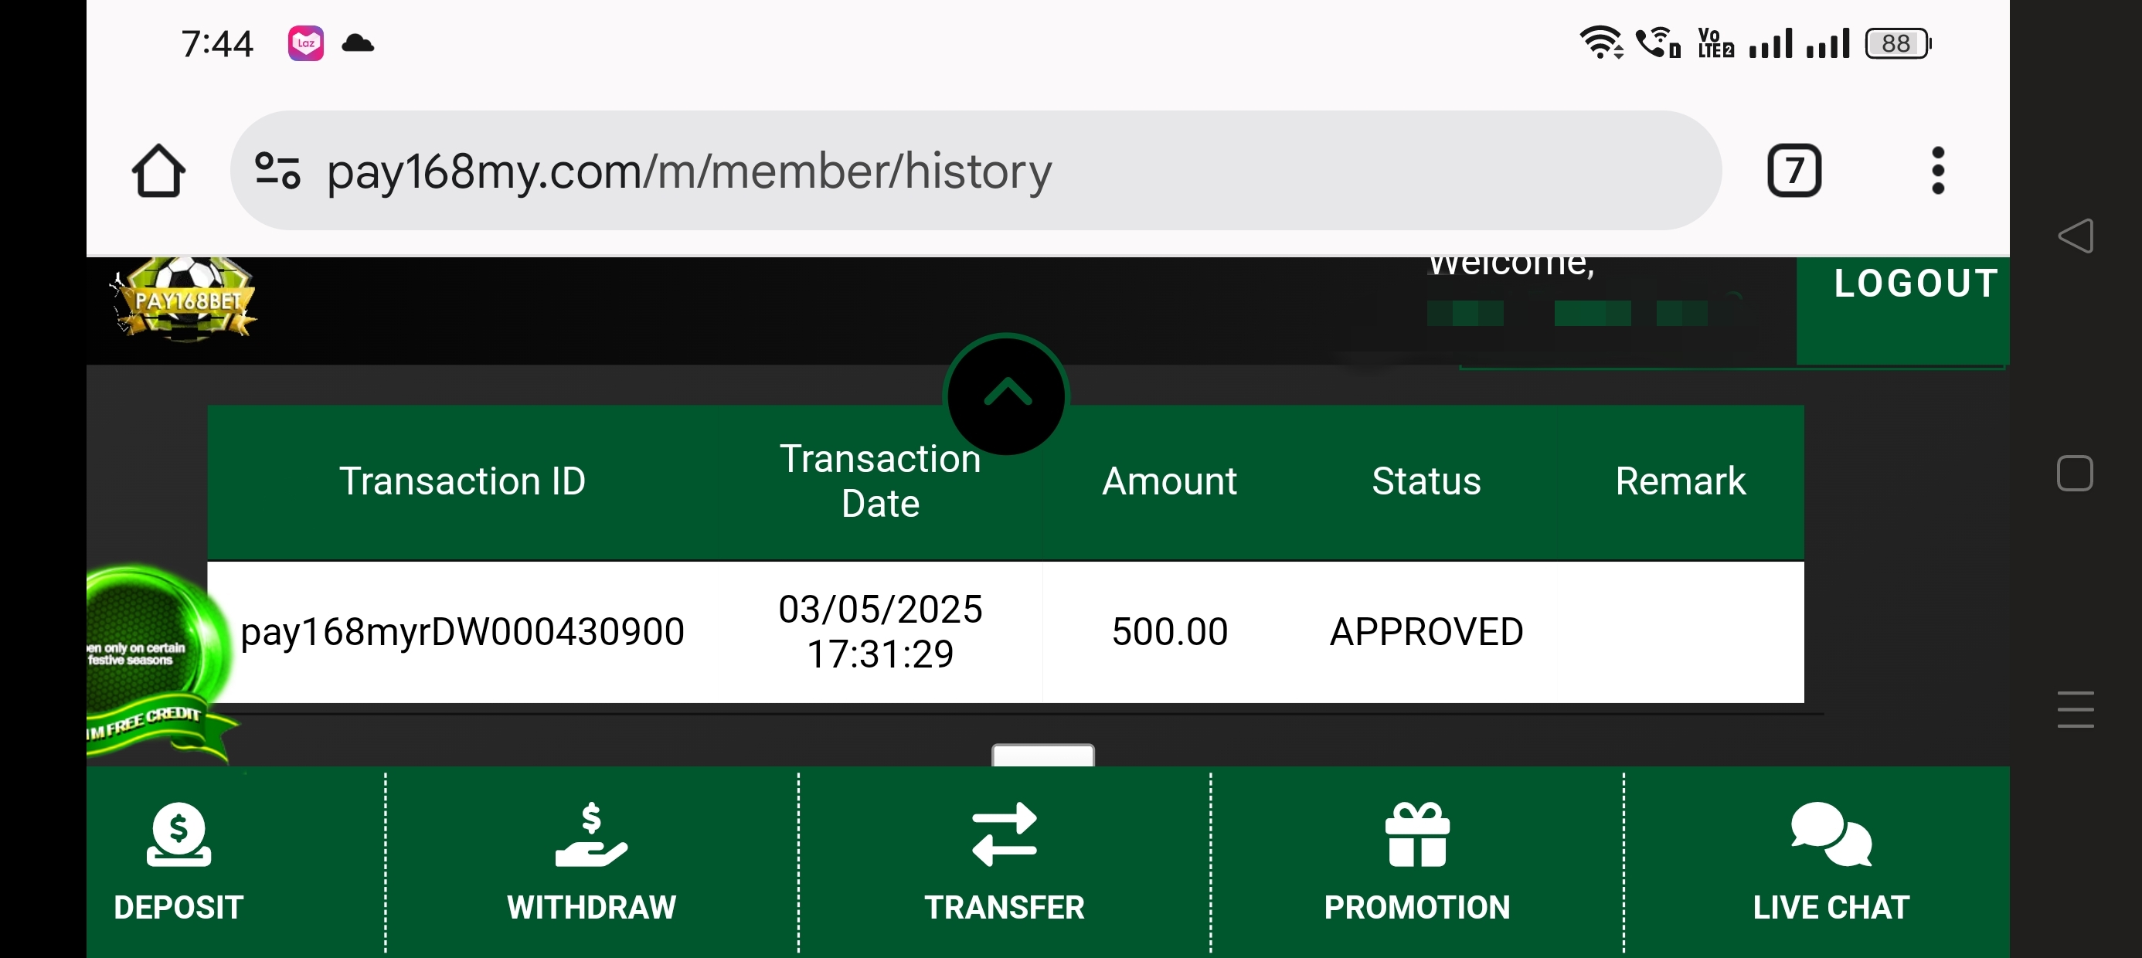
Task: Tap Android recent apps square
Action: (x=2075, y=473)
